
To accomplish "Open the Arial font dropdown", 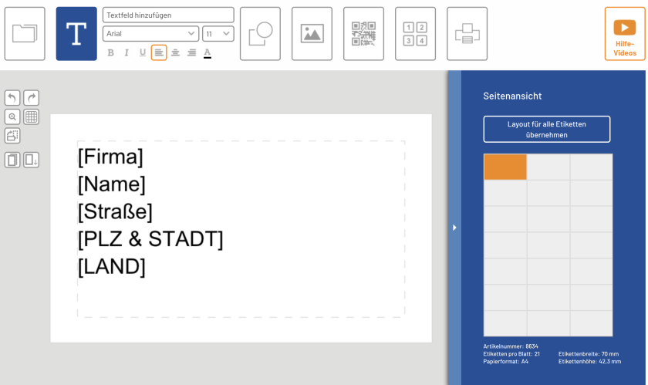I will pos(151,33).
